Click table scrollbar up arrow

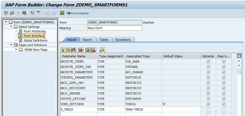[x=239, y=61]
